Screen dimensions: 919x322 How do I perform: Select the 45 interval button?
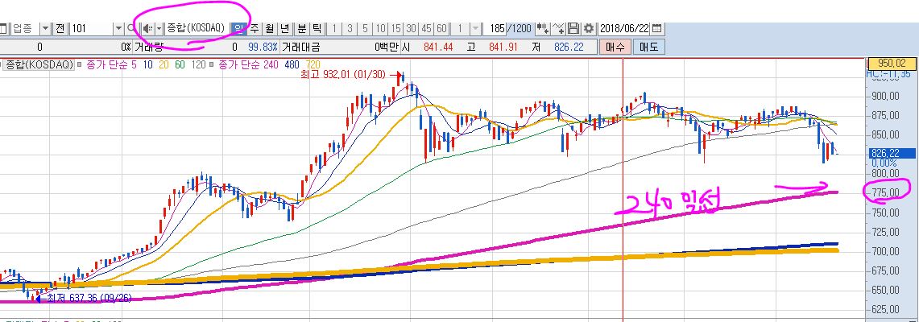pos(427,28)
